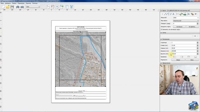Click the Активную load map button
The width and height of the screenshot is (200, 112).
(x=179, y=27)
